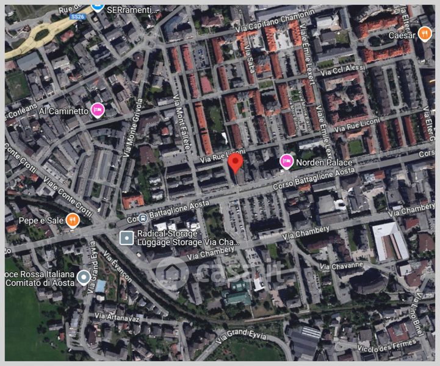Select the Norden Palace hotel icon
The image size is (440, 366).
[x=286, y=162]
